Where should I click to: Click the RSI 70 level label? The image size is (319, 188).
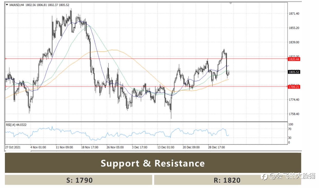pyautogui.click(x=290, y=129)
